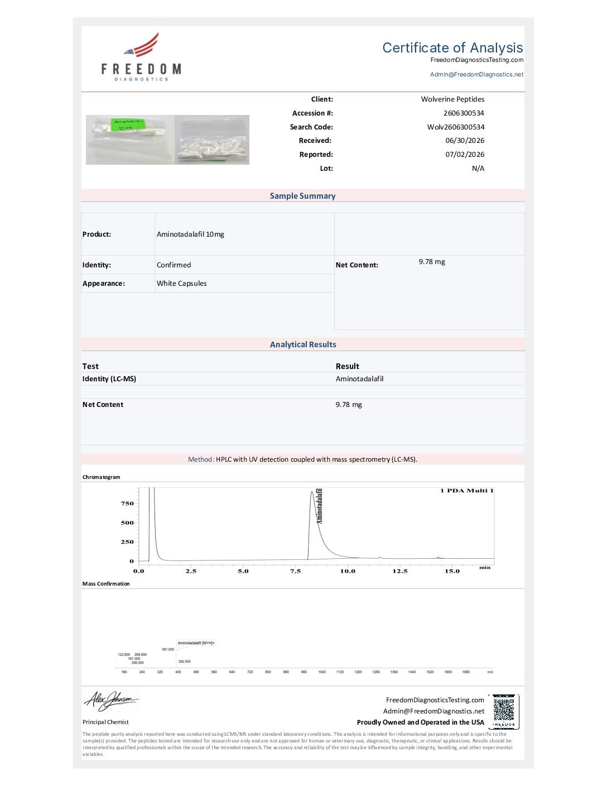
Task: Select the Certificate of Analysis title
Action: point(453,47)
